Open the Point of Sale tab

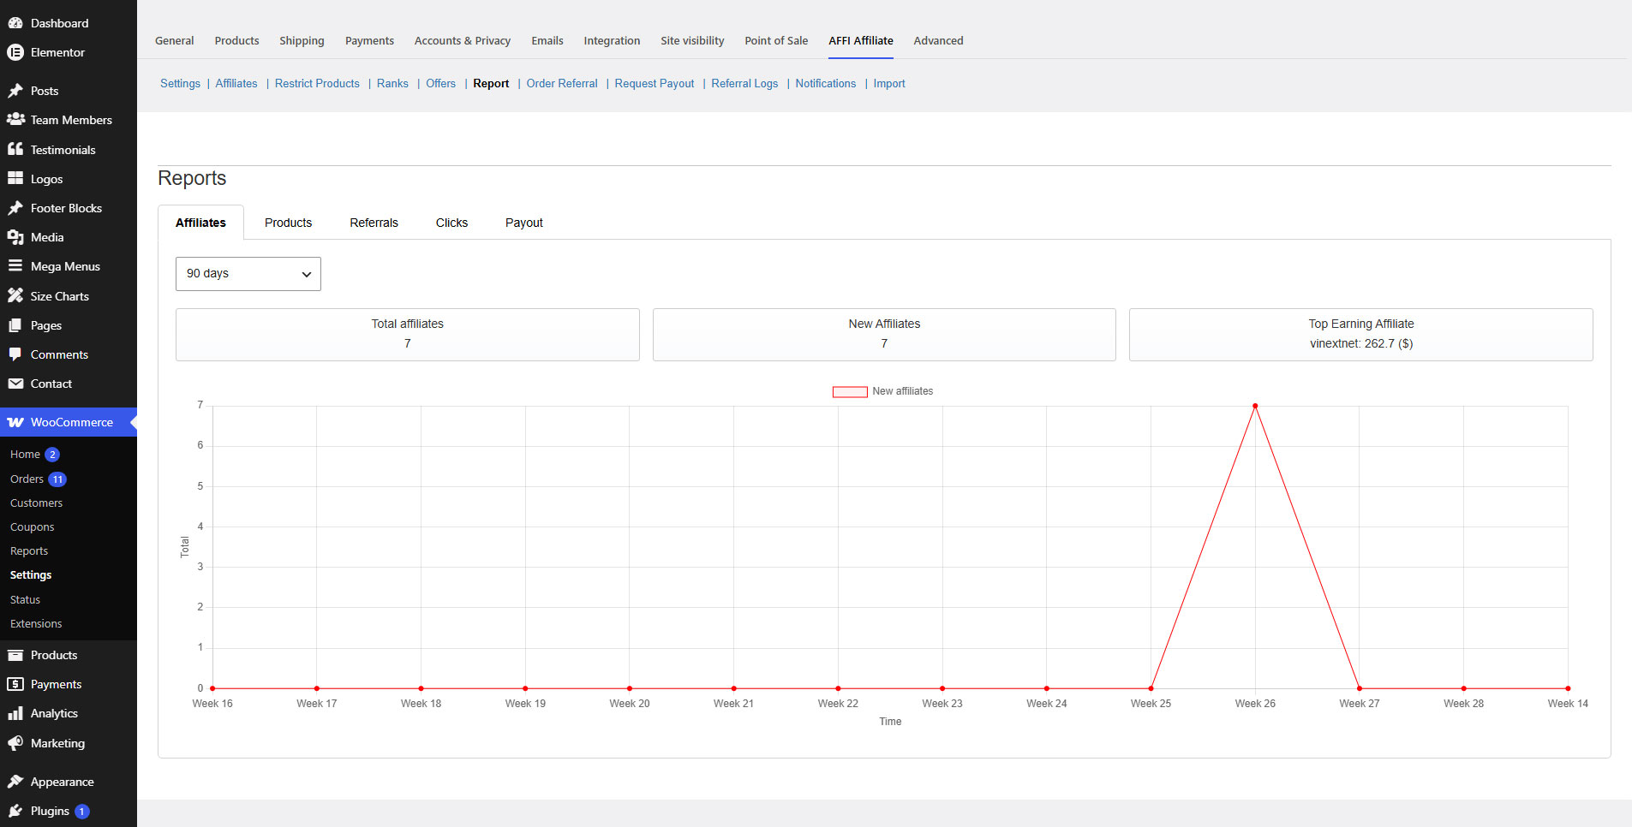pyautogui.click(x=776, y=40)
